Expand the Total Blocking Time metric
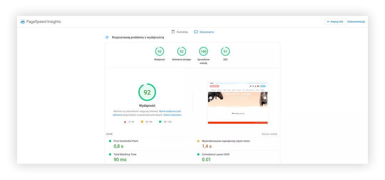The height and width of the screenshot is (180, 385). [125, 154]
